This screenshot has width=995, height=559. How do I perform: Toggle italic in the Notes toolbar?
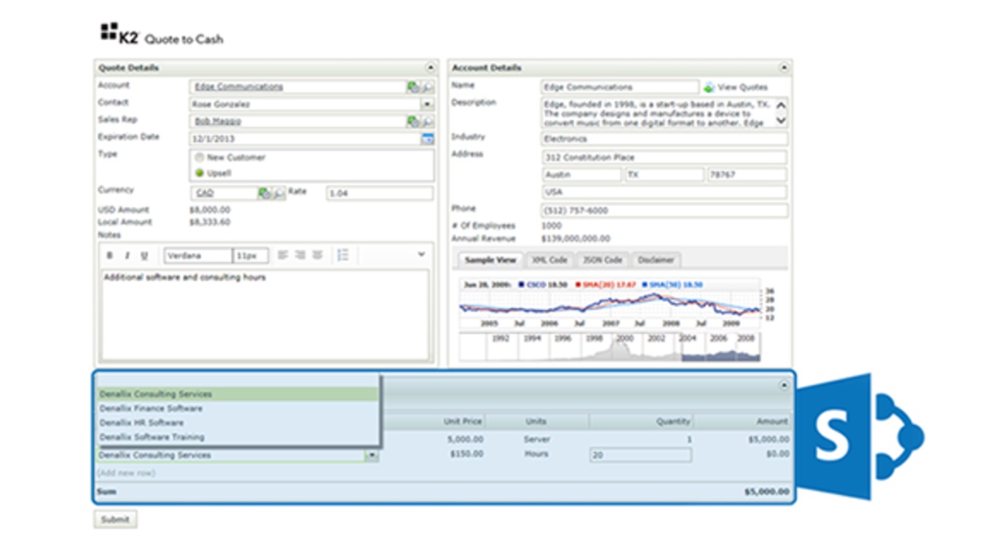127,255
